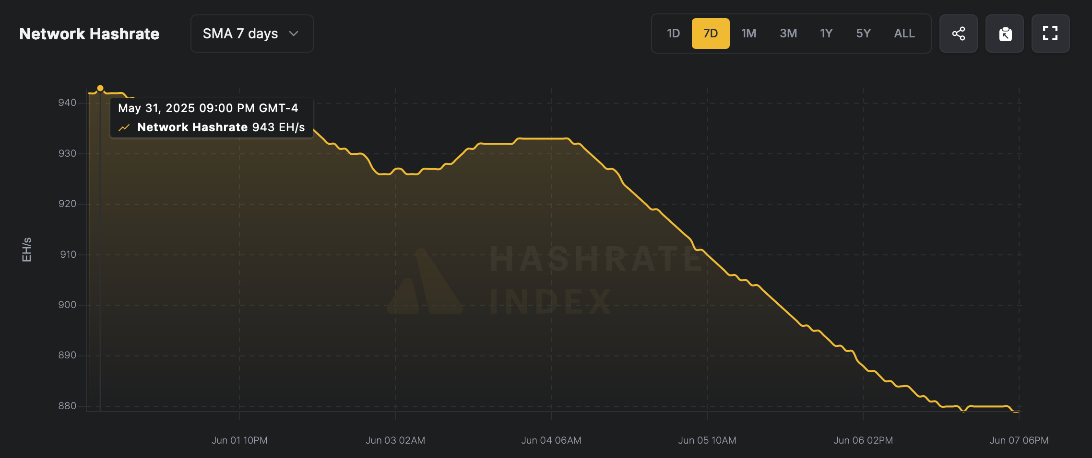Click the highlighted yellow data point
Screen dimensions: 1092x458
[x=100, y=87]
